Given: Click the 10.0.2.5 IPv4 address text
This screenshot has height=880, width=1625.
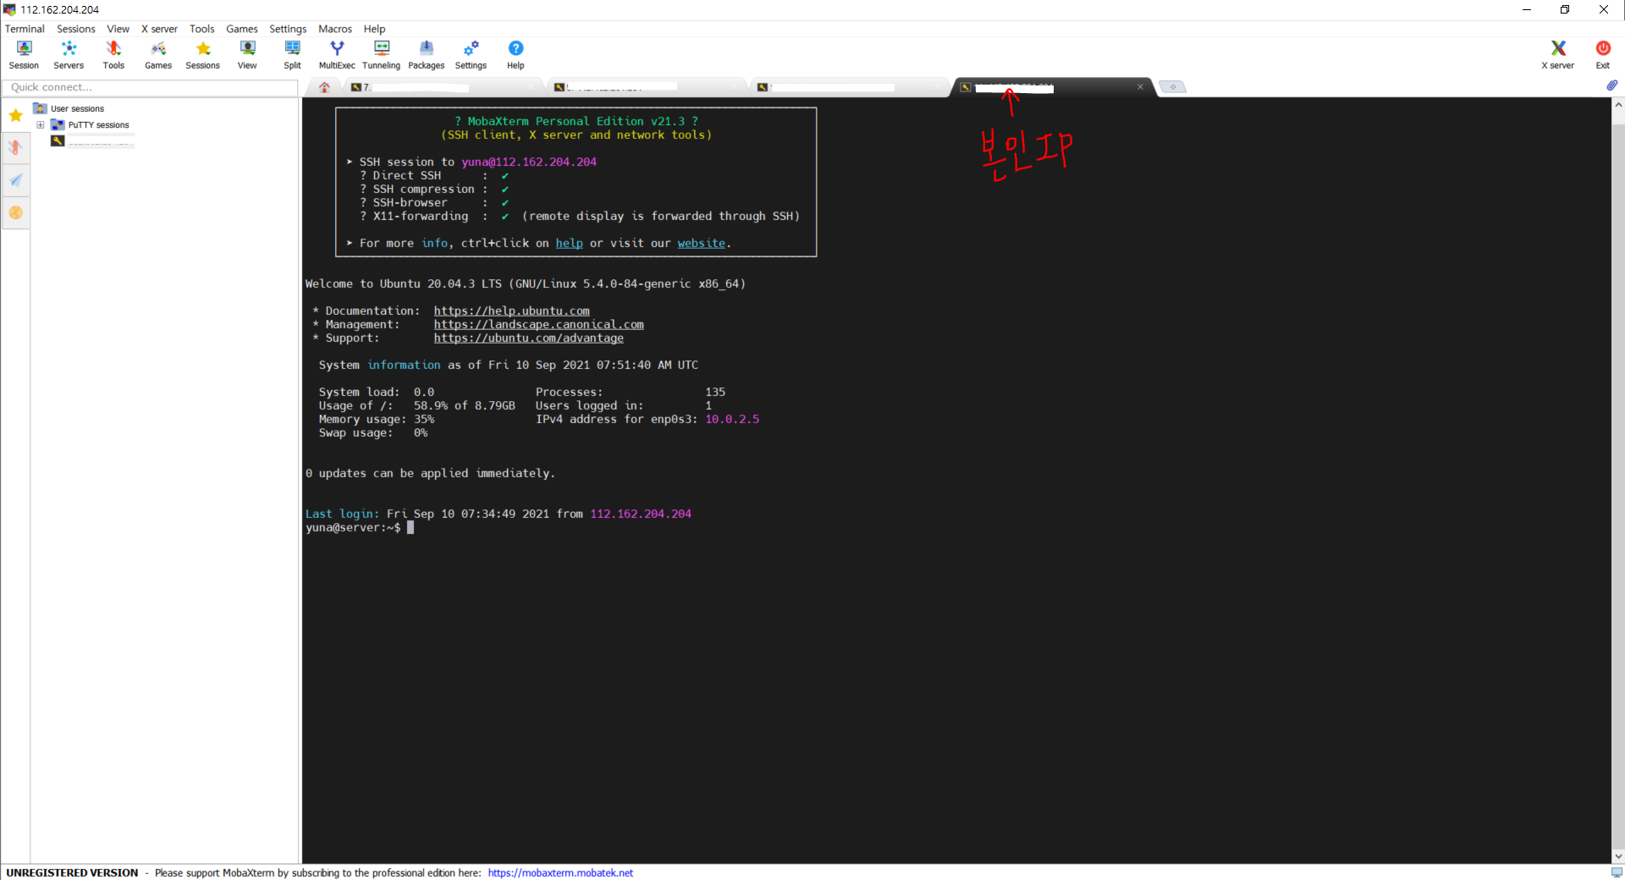Looking at the screenshot, I should [x=732, y=419].
